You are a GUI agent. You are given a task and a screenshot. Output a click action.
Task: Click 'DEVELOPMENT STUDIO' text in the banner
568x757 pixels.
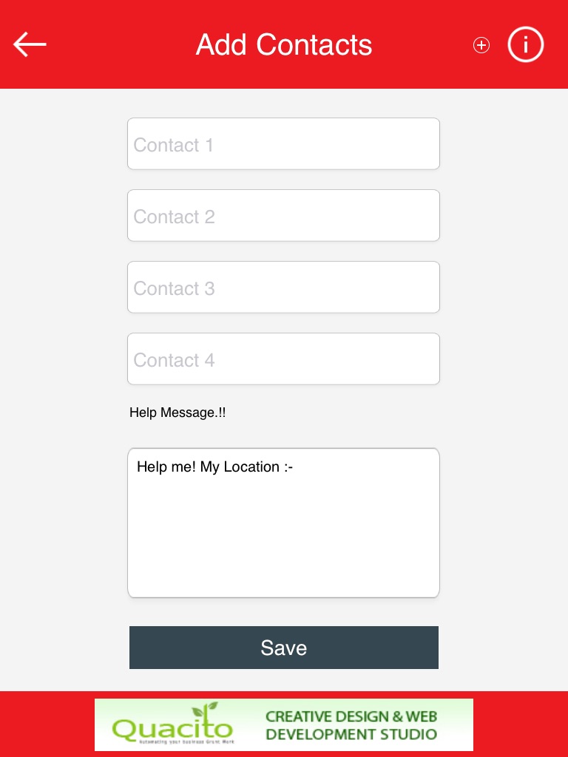(x=351, y=734)
